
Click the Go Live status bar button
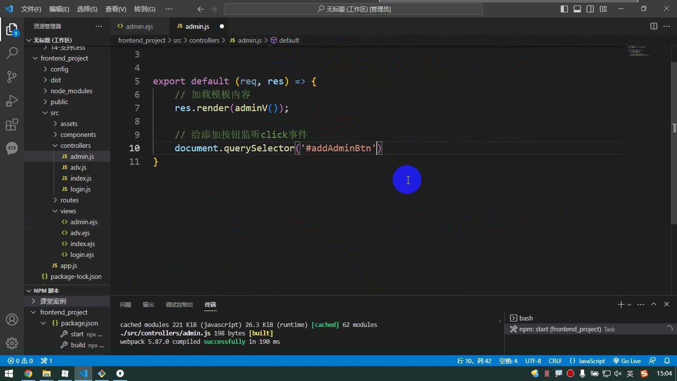pyautogui.click(x=627, y=361)
